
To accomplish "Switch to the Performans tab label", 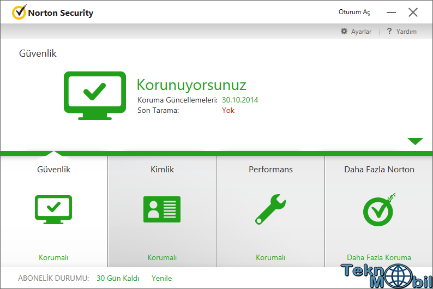I will (x=270, y=169).
